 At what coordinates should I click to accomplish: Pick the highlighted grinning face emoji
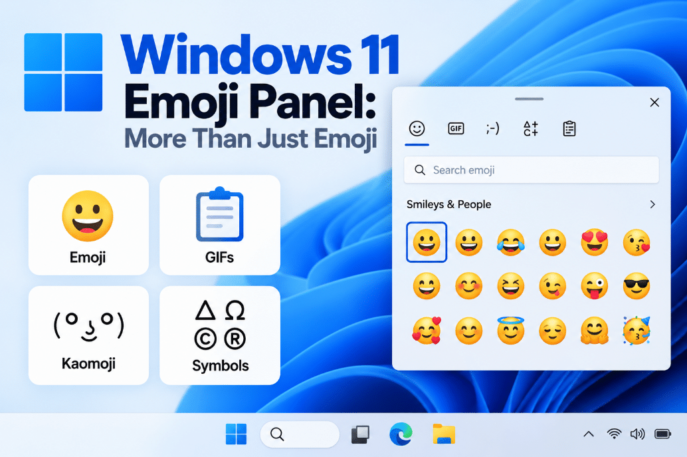click(427, 242)
